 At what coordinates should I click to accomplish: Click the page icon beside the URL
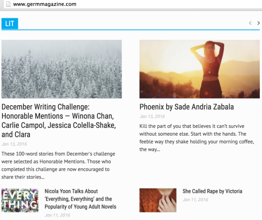[8, 4]
